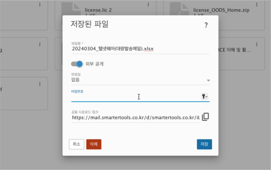Click the red 삭제 button
Screen dimensions: 271x170
pyautogui.click(x=94, y=144)
